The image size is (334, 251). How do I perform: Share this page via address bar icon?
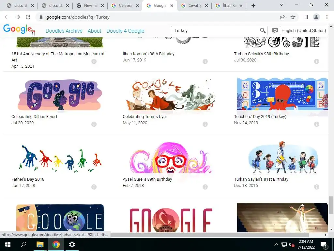[x=282, y=17]
